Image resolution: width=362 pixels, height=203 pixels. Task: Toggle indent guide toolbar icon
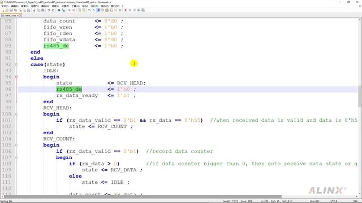[98, 10]
